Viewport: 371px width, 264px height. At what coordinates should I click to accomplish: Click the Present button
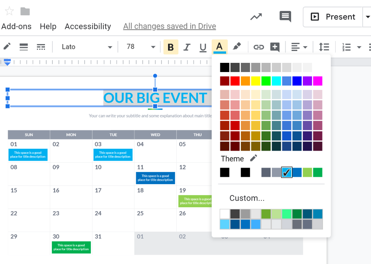click(333, 17)
